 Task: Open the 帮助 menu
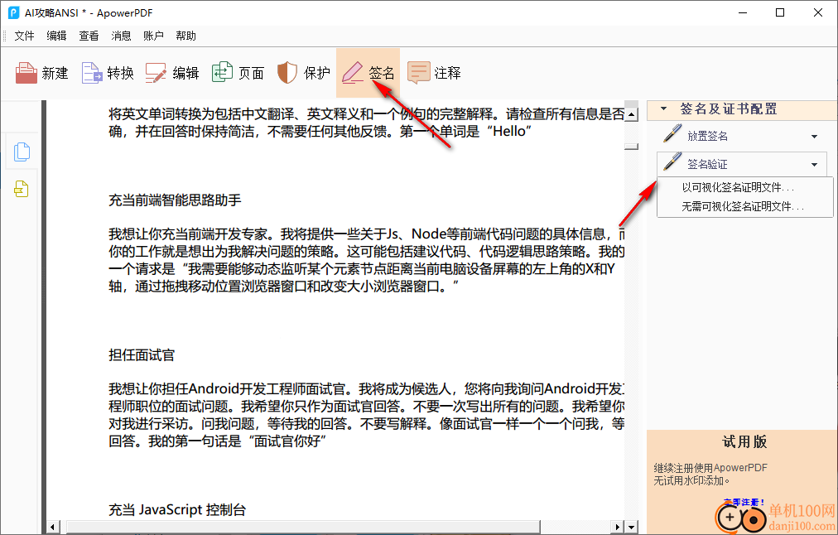[185, 36]
